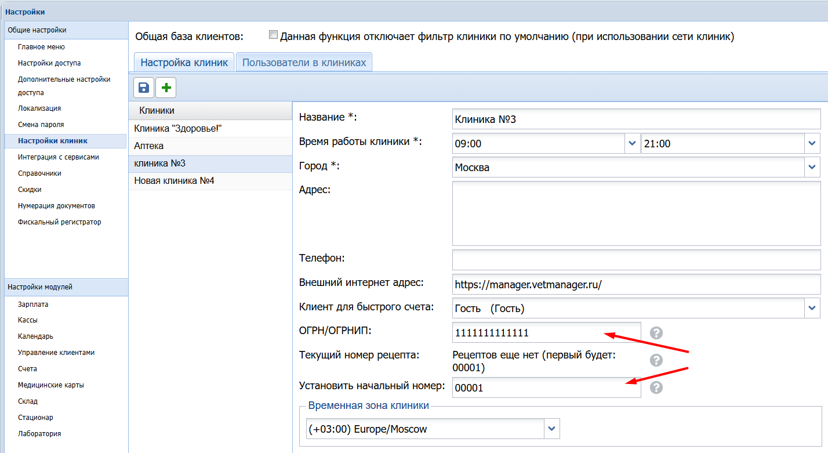Image resolution: width=828 pixels, height=453 pixels.
Task: Expand the clinic opening time 09:00 dropdown
Action: (x=632, y=143)
